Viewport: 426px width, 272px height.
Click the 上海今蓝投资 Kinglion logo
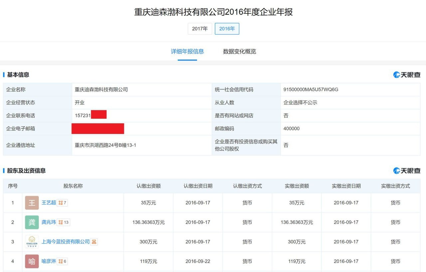32,242
